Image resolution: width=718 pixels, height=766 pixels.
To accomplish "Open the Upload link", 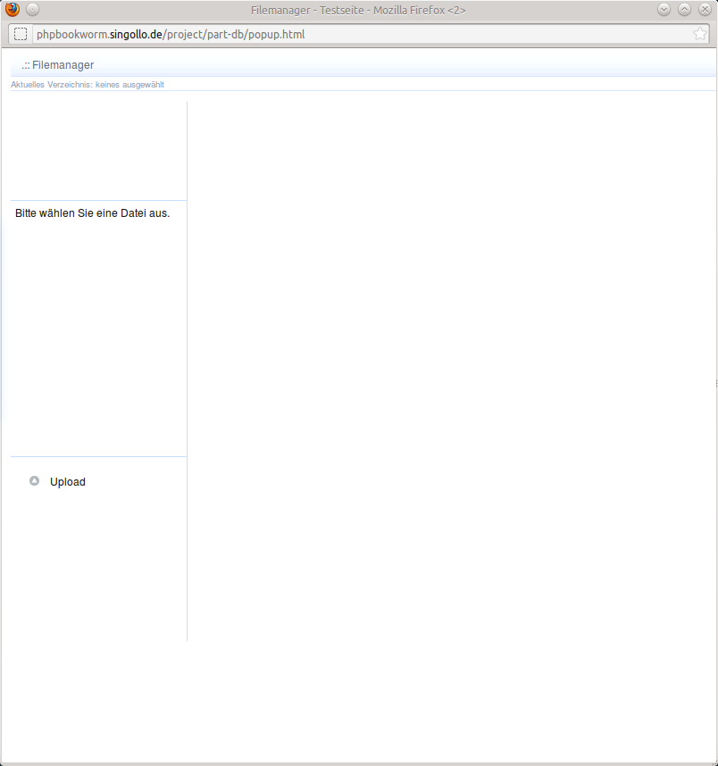I will (x=68, y=482).
